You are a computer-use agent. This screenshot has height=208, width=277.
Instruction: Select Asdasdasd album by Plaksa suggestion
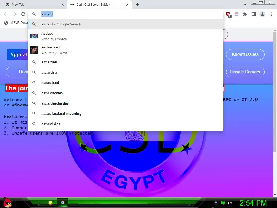(x=126, y=50)
